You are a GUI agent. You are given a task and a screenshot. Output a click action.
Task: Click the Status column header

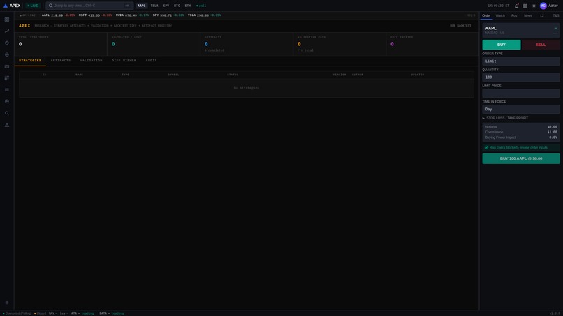click(233, 75)
